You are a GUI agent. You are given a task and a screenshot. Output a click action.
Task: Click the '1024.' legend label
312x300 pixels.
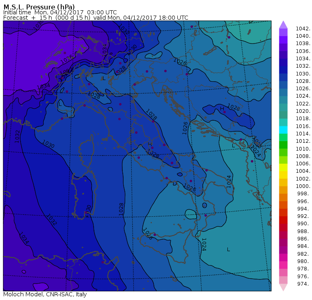[x=303, y=96]
